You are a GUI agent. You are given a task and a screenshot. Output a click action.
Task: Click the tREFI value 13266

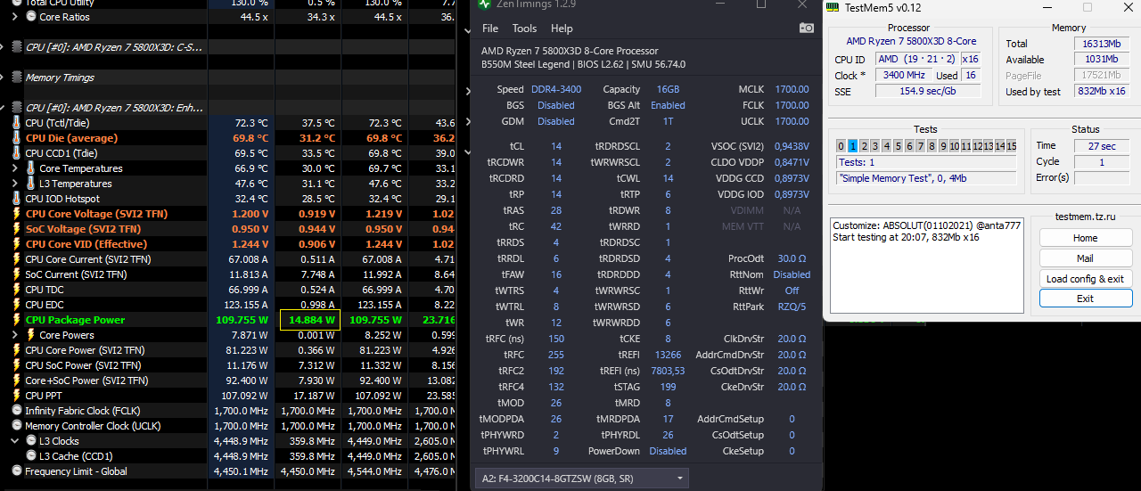point(668,355)
